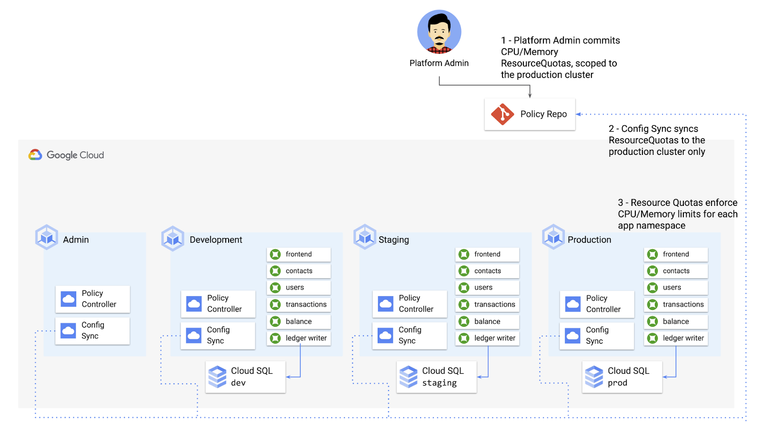Image resolution: width=762 pixels, height=429 pixels.
Task: Select Policy Controller text in Production cluster
Action: coord(603,304)
